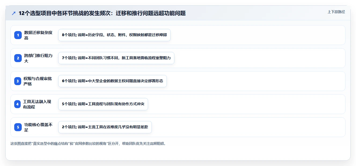Click the number 4 badge
356x166 pixels.
(x=18, y=104)
